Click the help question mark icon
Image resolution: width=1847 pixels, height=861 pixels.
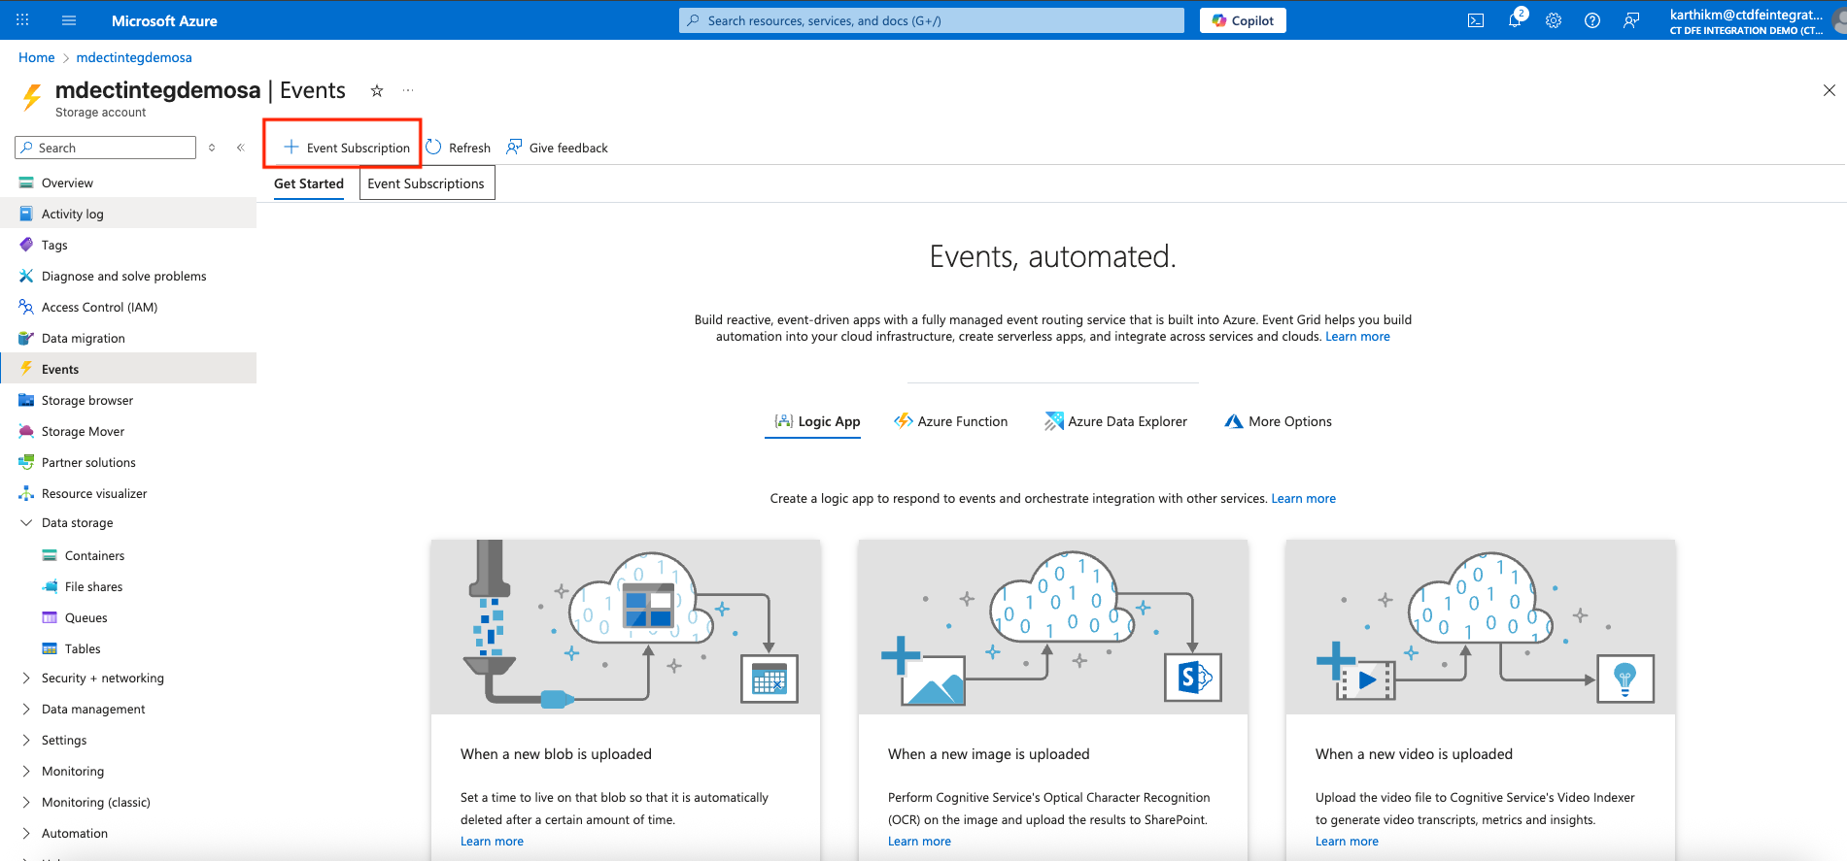tap(1591, 20)
